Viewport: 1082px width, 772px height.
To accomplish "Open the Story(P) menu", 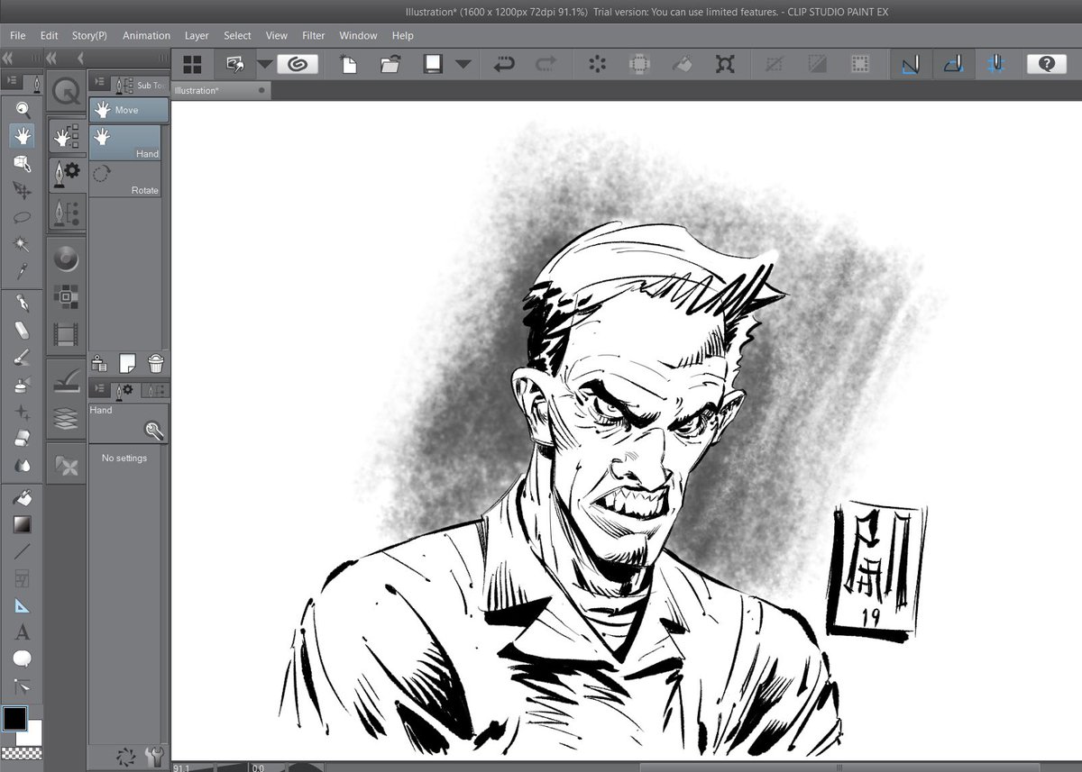I will (89, 35).
